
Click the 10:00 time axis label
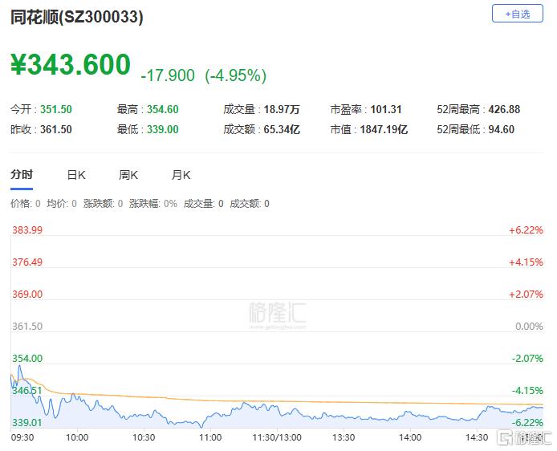(77, 437)
